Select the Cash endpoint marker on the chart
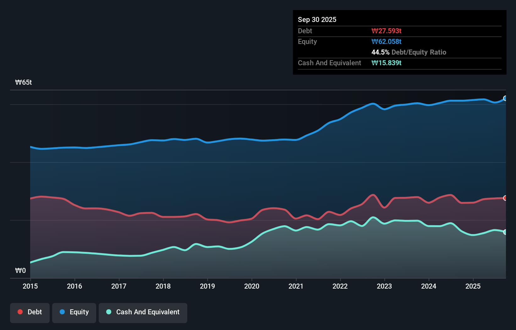This screenshot has width=516, height=330. pyautogui.click(x=505, y=232)
